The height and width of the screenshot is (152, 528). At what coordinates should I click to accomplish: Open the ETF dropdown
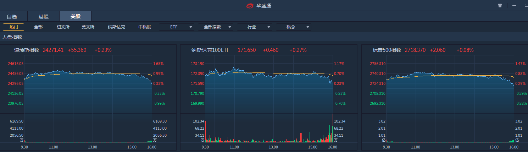click(x=177, y=27)
